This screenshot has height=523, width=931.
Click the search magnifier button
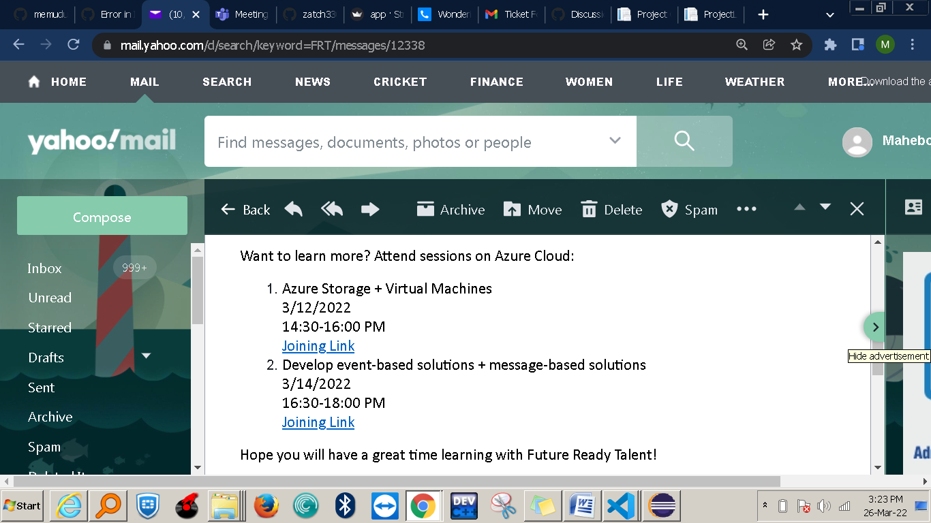click(684, 141)
